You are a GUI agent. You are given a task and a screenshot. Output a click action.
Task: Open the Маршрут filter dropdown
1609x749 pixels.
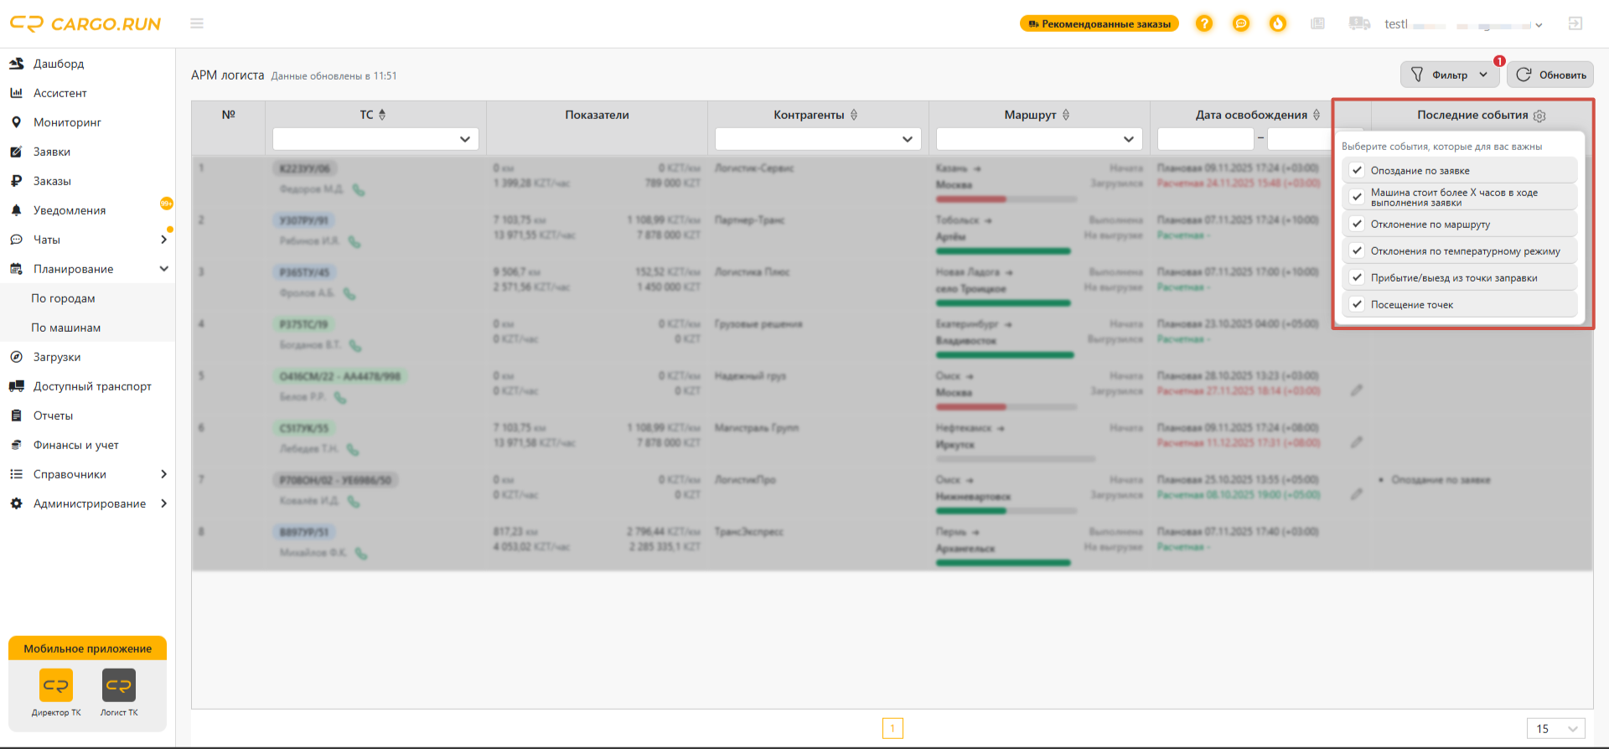coord(1039,139)
